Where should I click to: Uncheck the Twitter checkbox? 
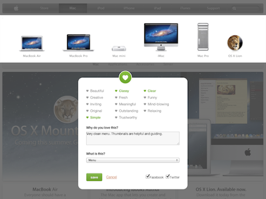tap(168, 176)
